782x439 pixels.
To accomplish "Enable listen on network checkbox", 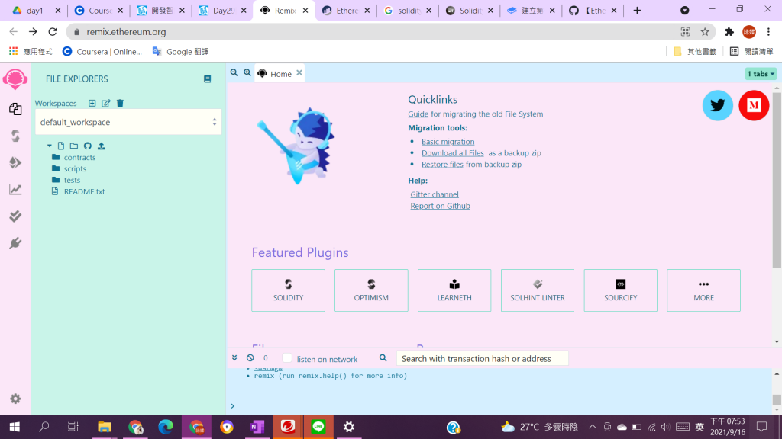I will point(287,358).
